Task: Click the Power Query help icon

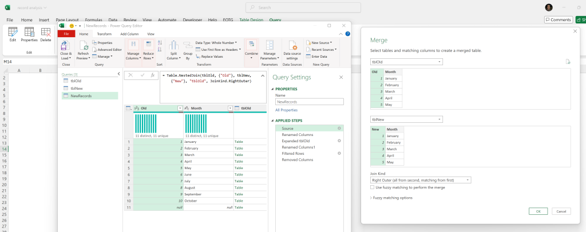Action: coord(347,34)
